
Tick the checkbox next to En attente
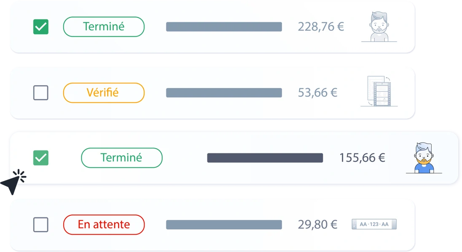point(40,225)
